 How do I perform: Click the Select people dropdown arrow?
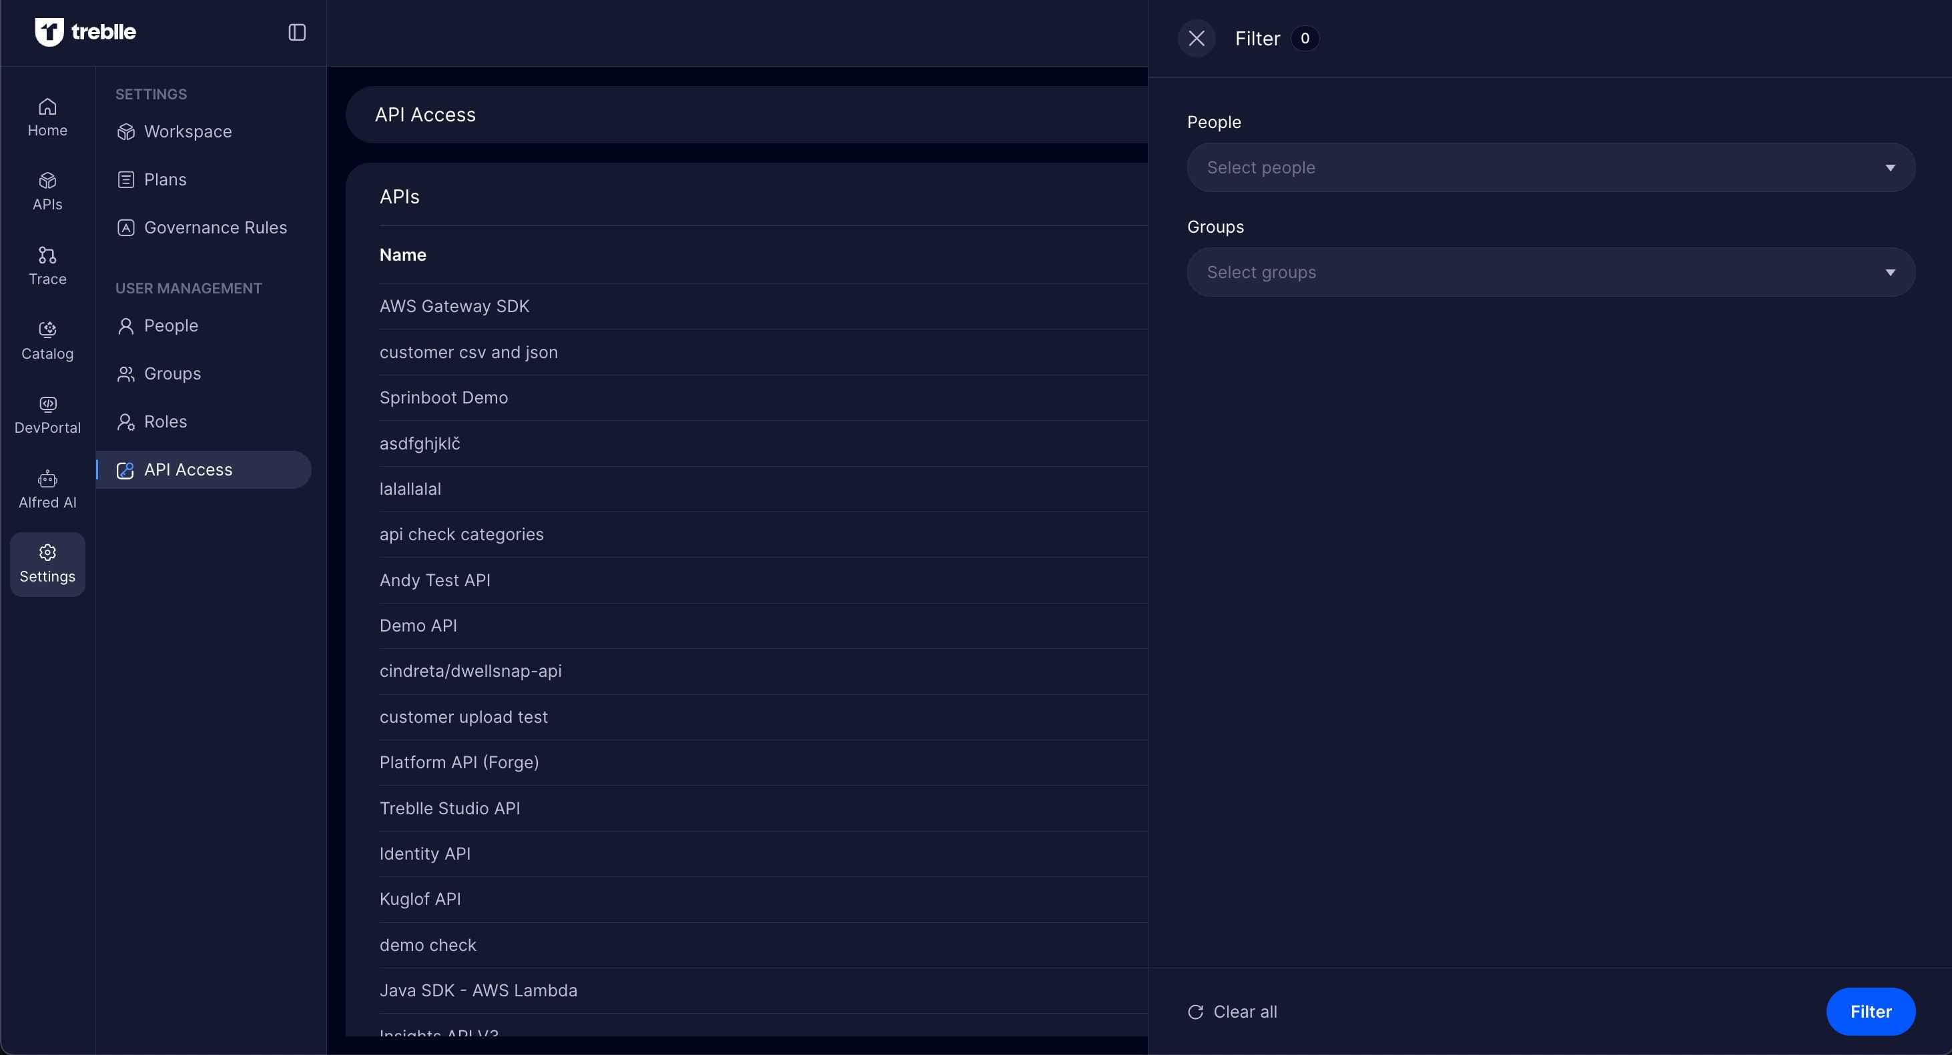(1890, 167)
